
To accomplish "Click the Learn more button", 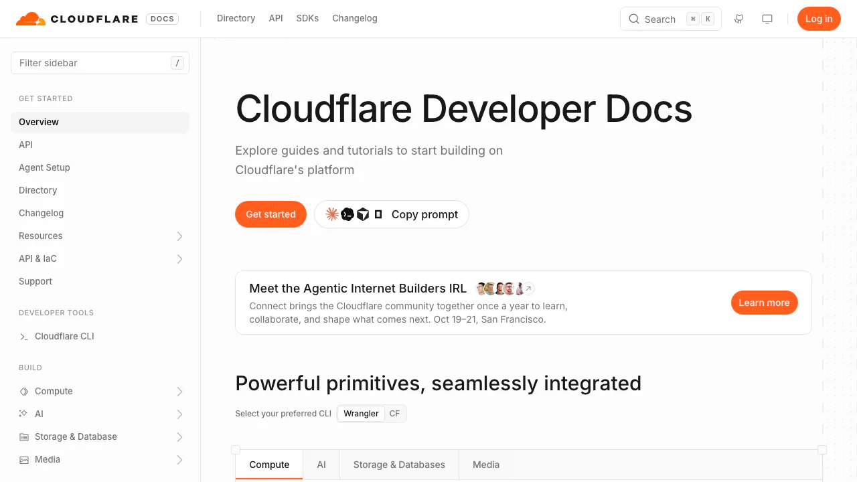I will (764, 303).
